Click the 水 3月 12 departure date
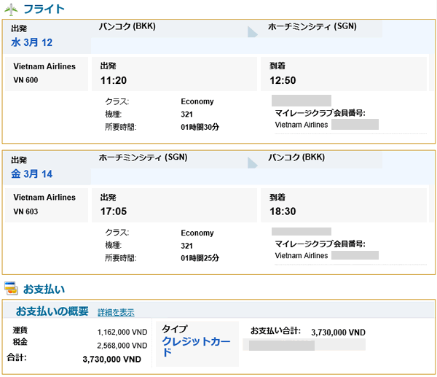The width and height of the screenshot is (437, 377). click(31, 42)
